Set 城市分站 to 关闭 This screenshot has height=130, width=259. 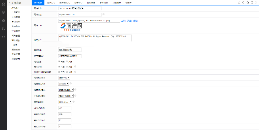pyautogui.click(x=67, y=67)
